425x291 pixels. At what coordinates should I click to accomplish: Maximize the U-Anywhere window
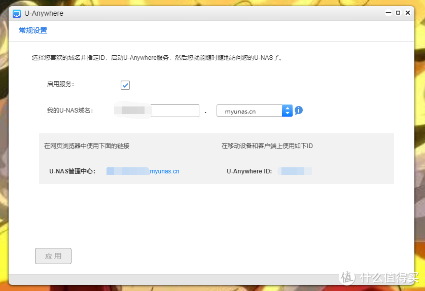coord(398,13)
